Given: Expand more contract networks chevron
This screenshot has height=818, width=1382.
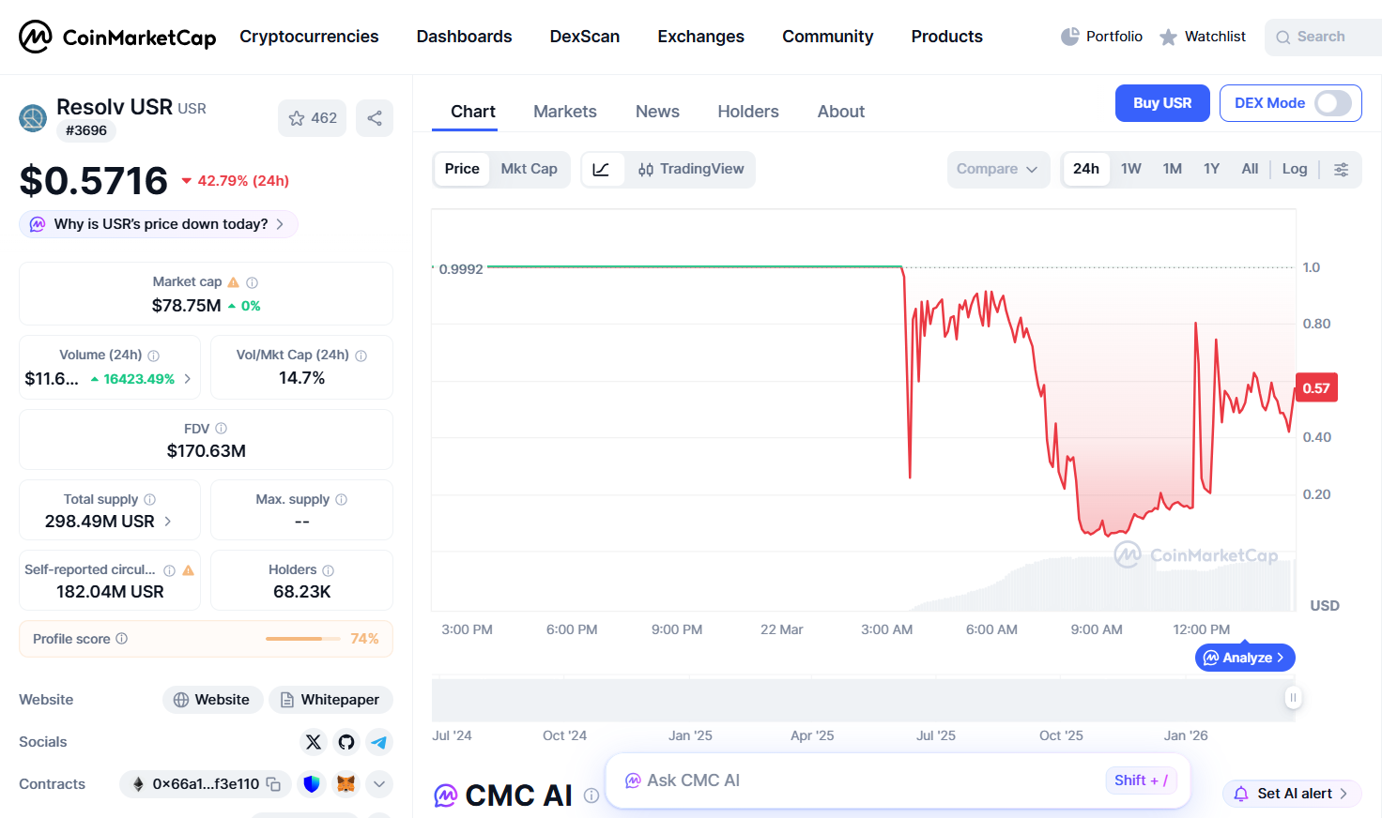Looking at the screenshot, I should point(378,784).
